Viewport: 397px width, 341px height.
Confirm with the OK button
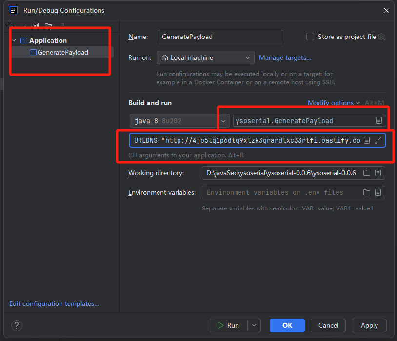pyautogui.click(x=287, y=325)
